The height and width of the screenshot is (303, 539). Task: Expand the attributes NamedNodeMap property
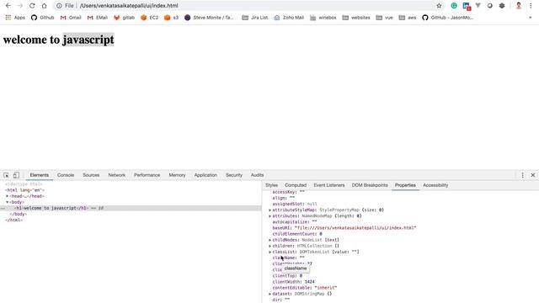point(269,216)
